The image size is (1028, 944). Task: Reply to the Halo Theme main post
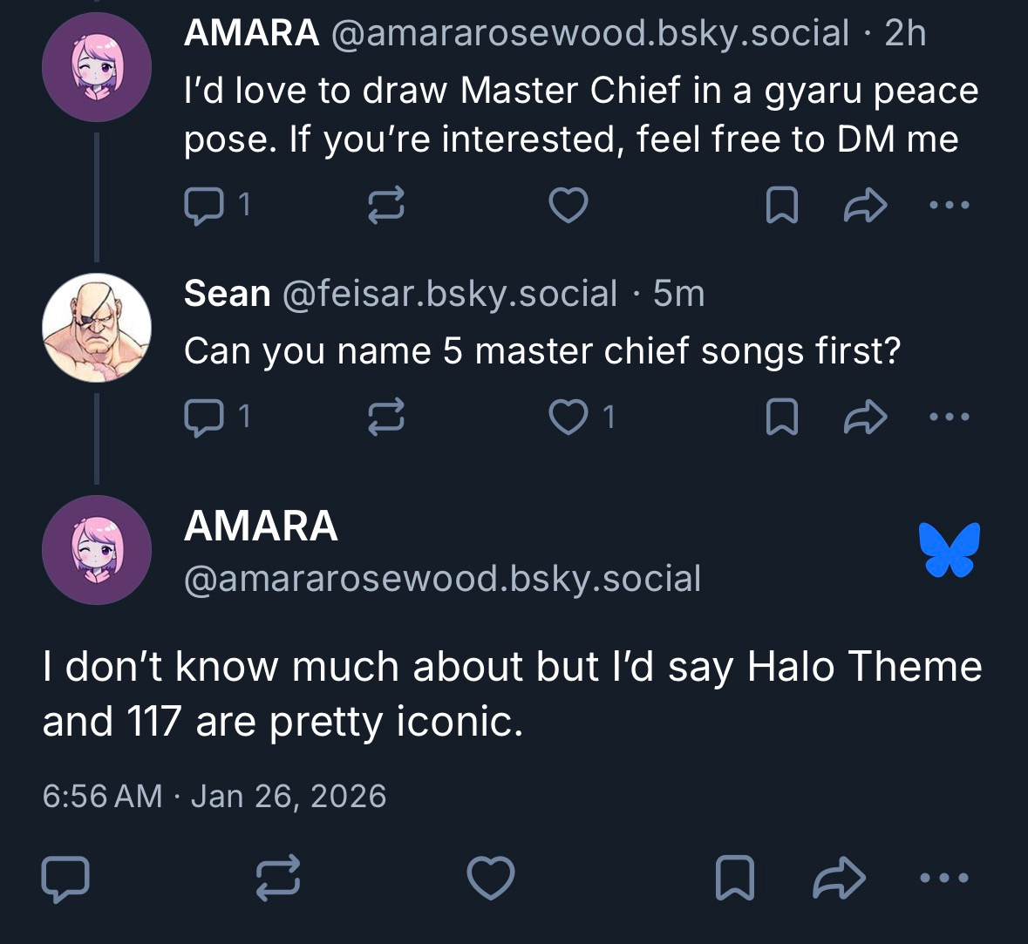click(x=65, y=878)
